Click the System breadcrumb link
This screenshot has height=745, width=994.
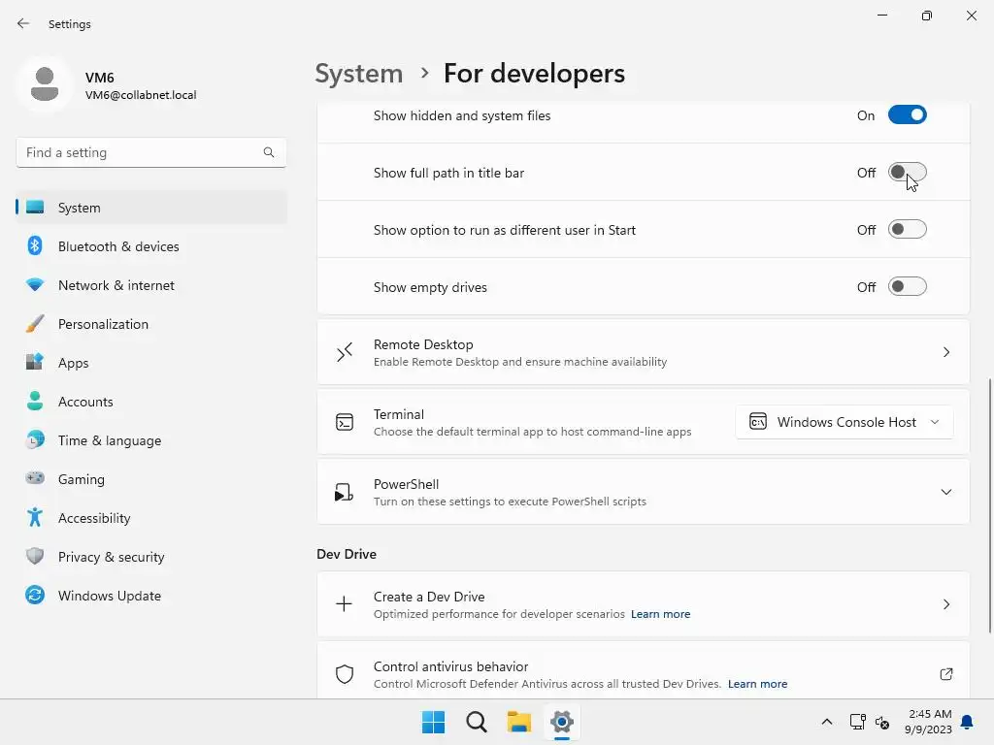point(359,74)
